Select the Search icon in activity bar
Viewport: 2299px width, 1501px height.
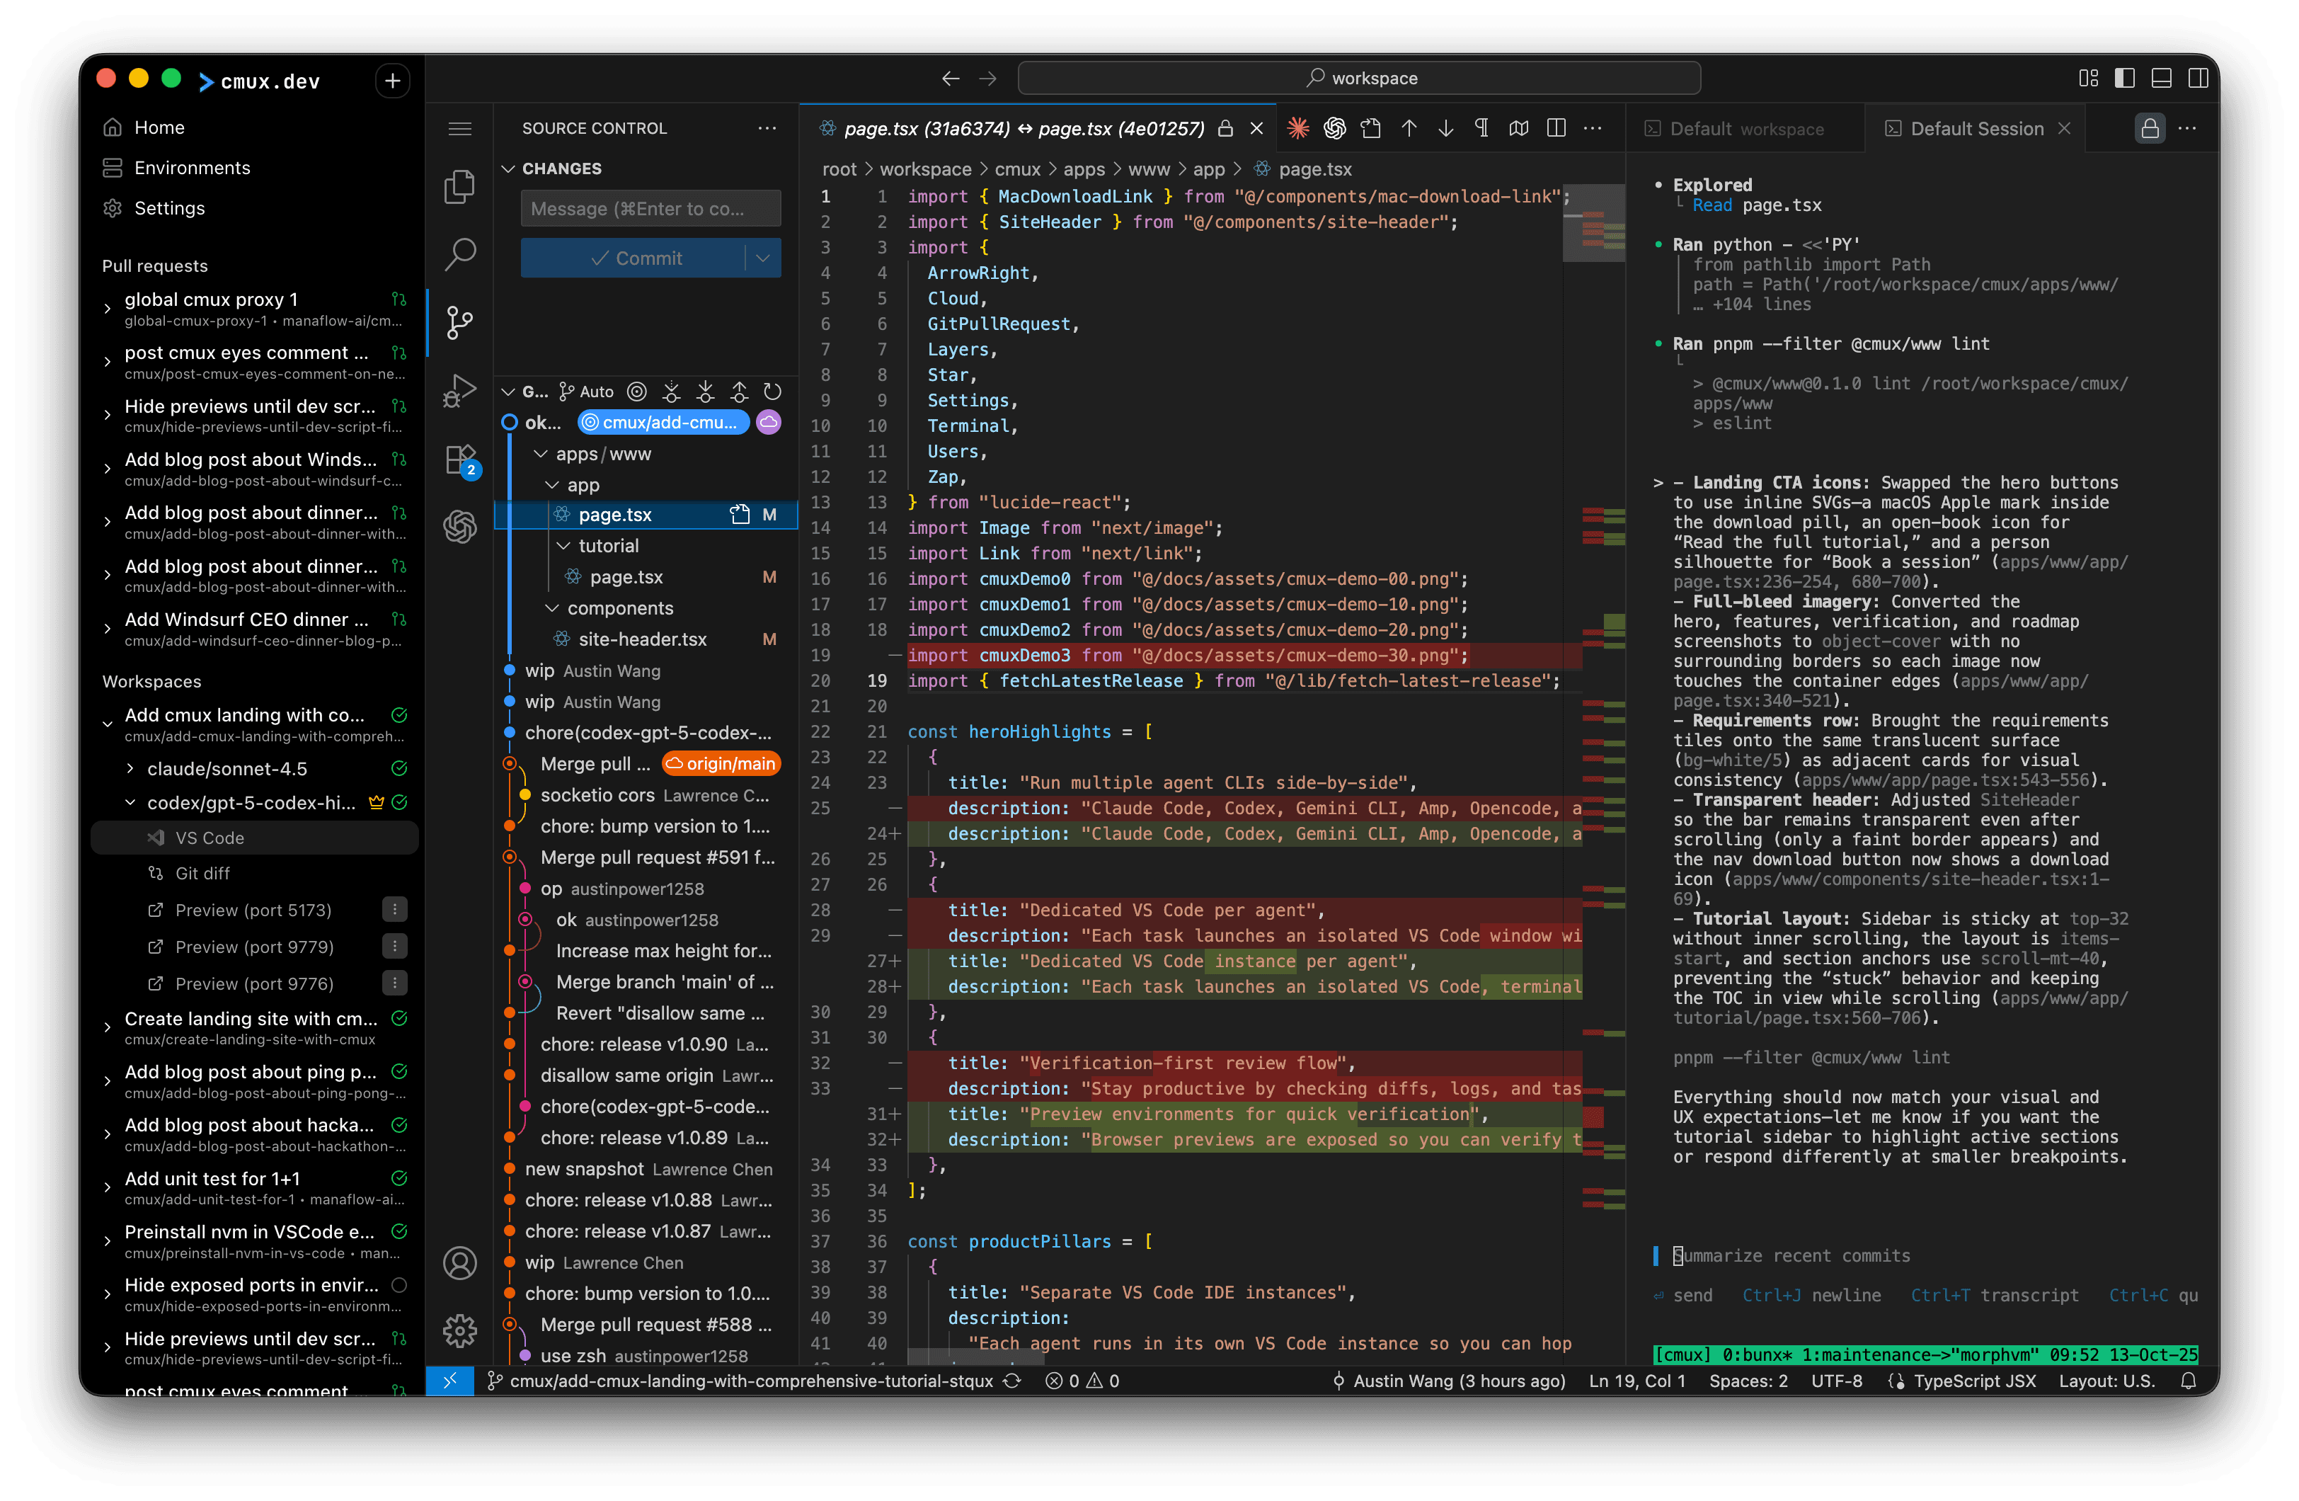point(461,254)
